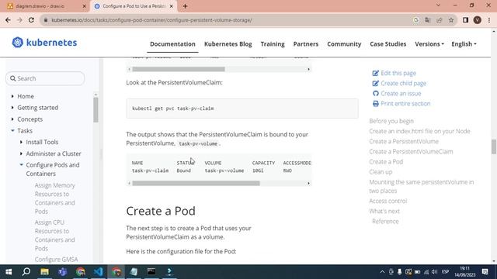497x279 pixels.
Task: Open the Community nav item
Action: coord(344,44)
